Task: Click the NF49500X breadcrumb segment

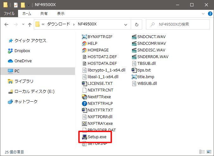Action: [87, 24]
